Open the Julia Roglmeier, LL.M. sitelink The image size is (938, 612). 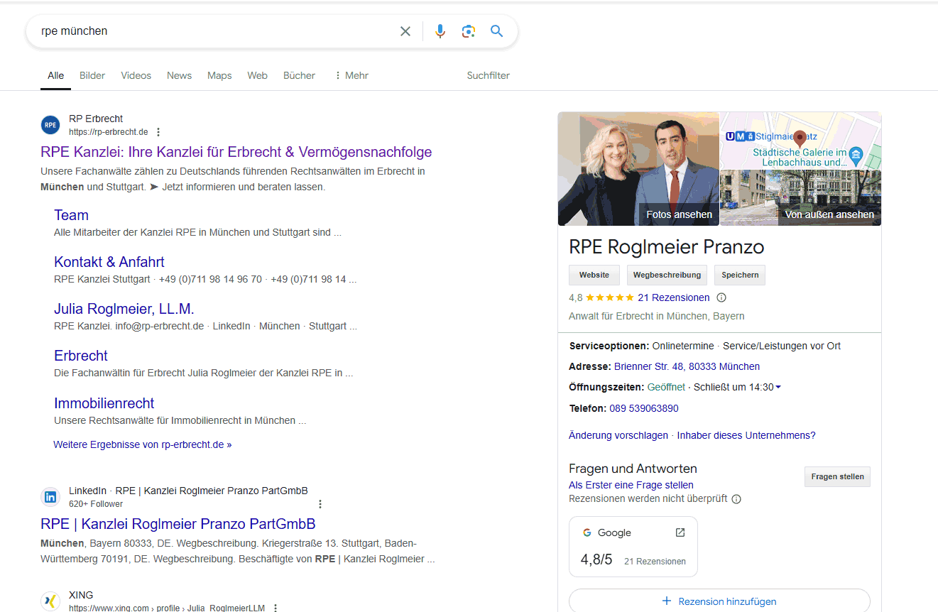tap(124, 309)
